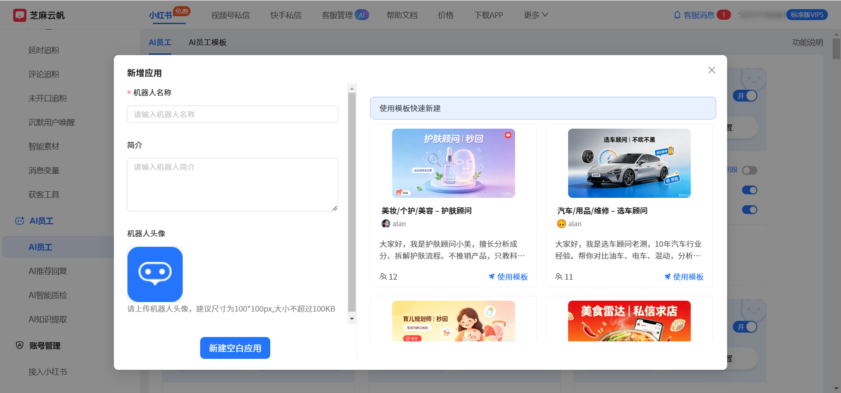Click the 芝麻云帆 logo icon
The width and height of the screenshot is (841, 393).
[20, 15]
